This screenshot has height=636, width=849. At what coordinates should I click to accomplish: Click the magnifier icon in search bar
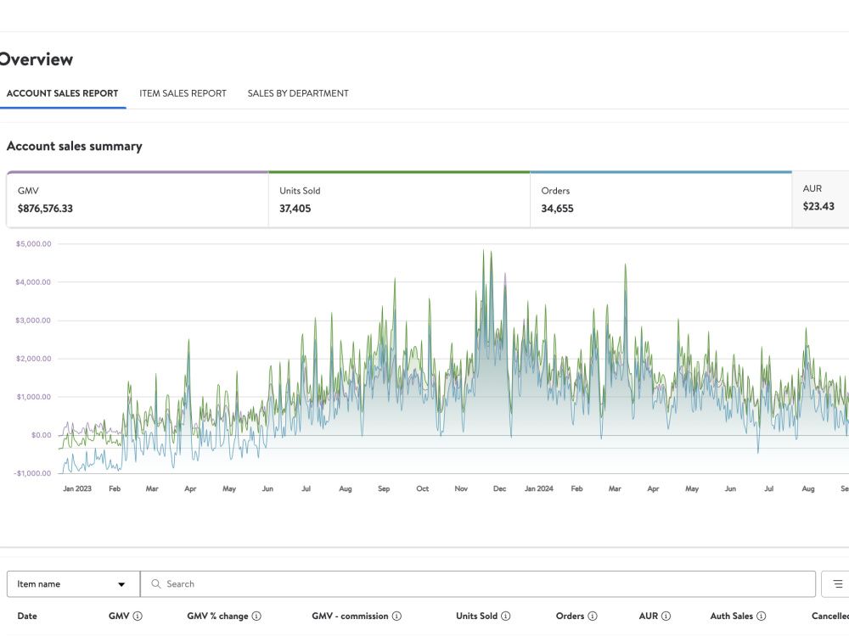[x=156, y=584]
